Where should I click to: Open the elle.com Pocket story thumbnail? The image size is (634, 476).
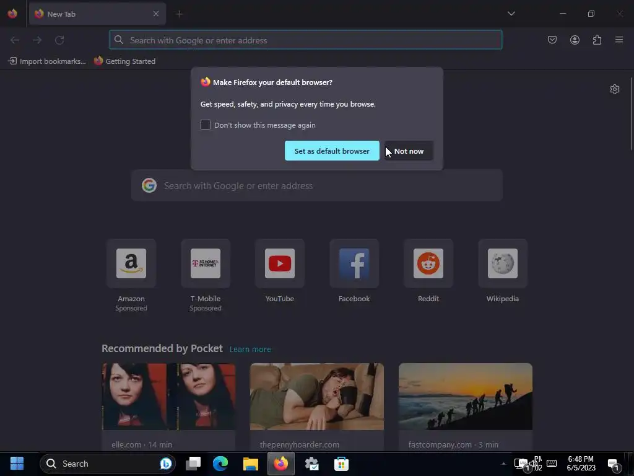pos(168,397)
